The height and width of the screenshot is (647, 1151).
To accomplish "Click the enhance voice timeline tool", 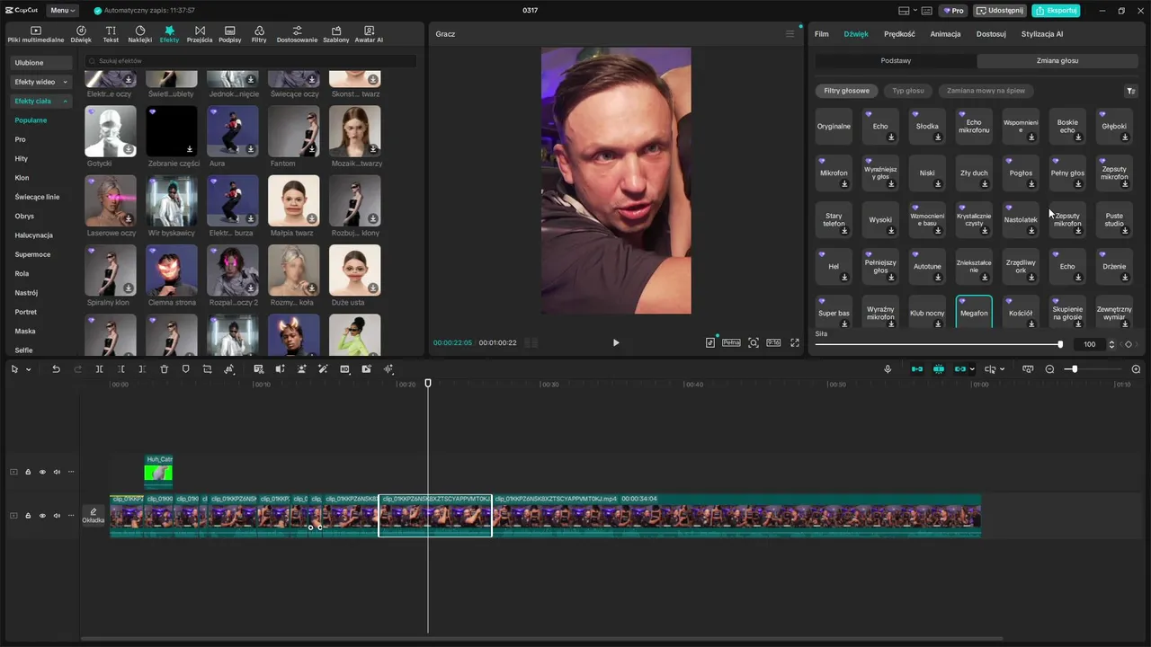I will click(388, 369).
